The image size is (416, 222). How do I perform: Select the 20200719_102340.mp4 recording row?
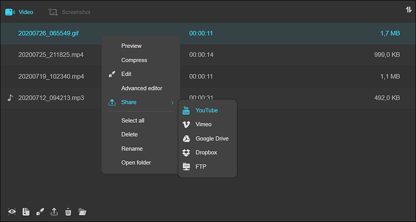point(51,77)
